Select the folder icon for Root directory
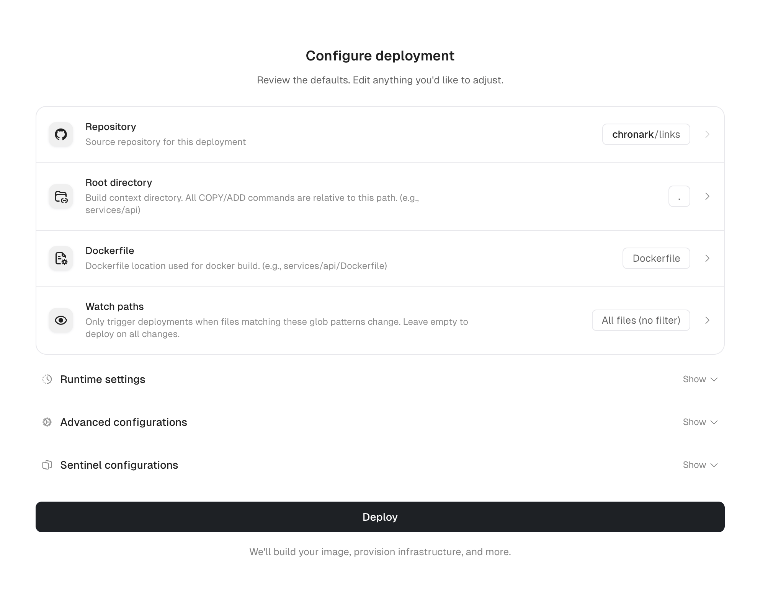This screenshot has width=768, height=590. click(60, 196)
